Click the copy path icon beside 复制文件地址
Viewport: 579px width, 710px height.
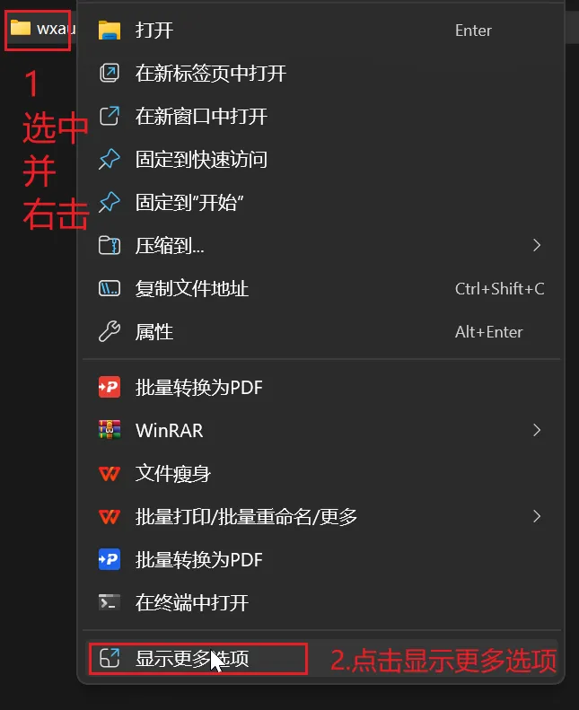(110, 288)
